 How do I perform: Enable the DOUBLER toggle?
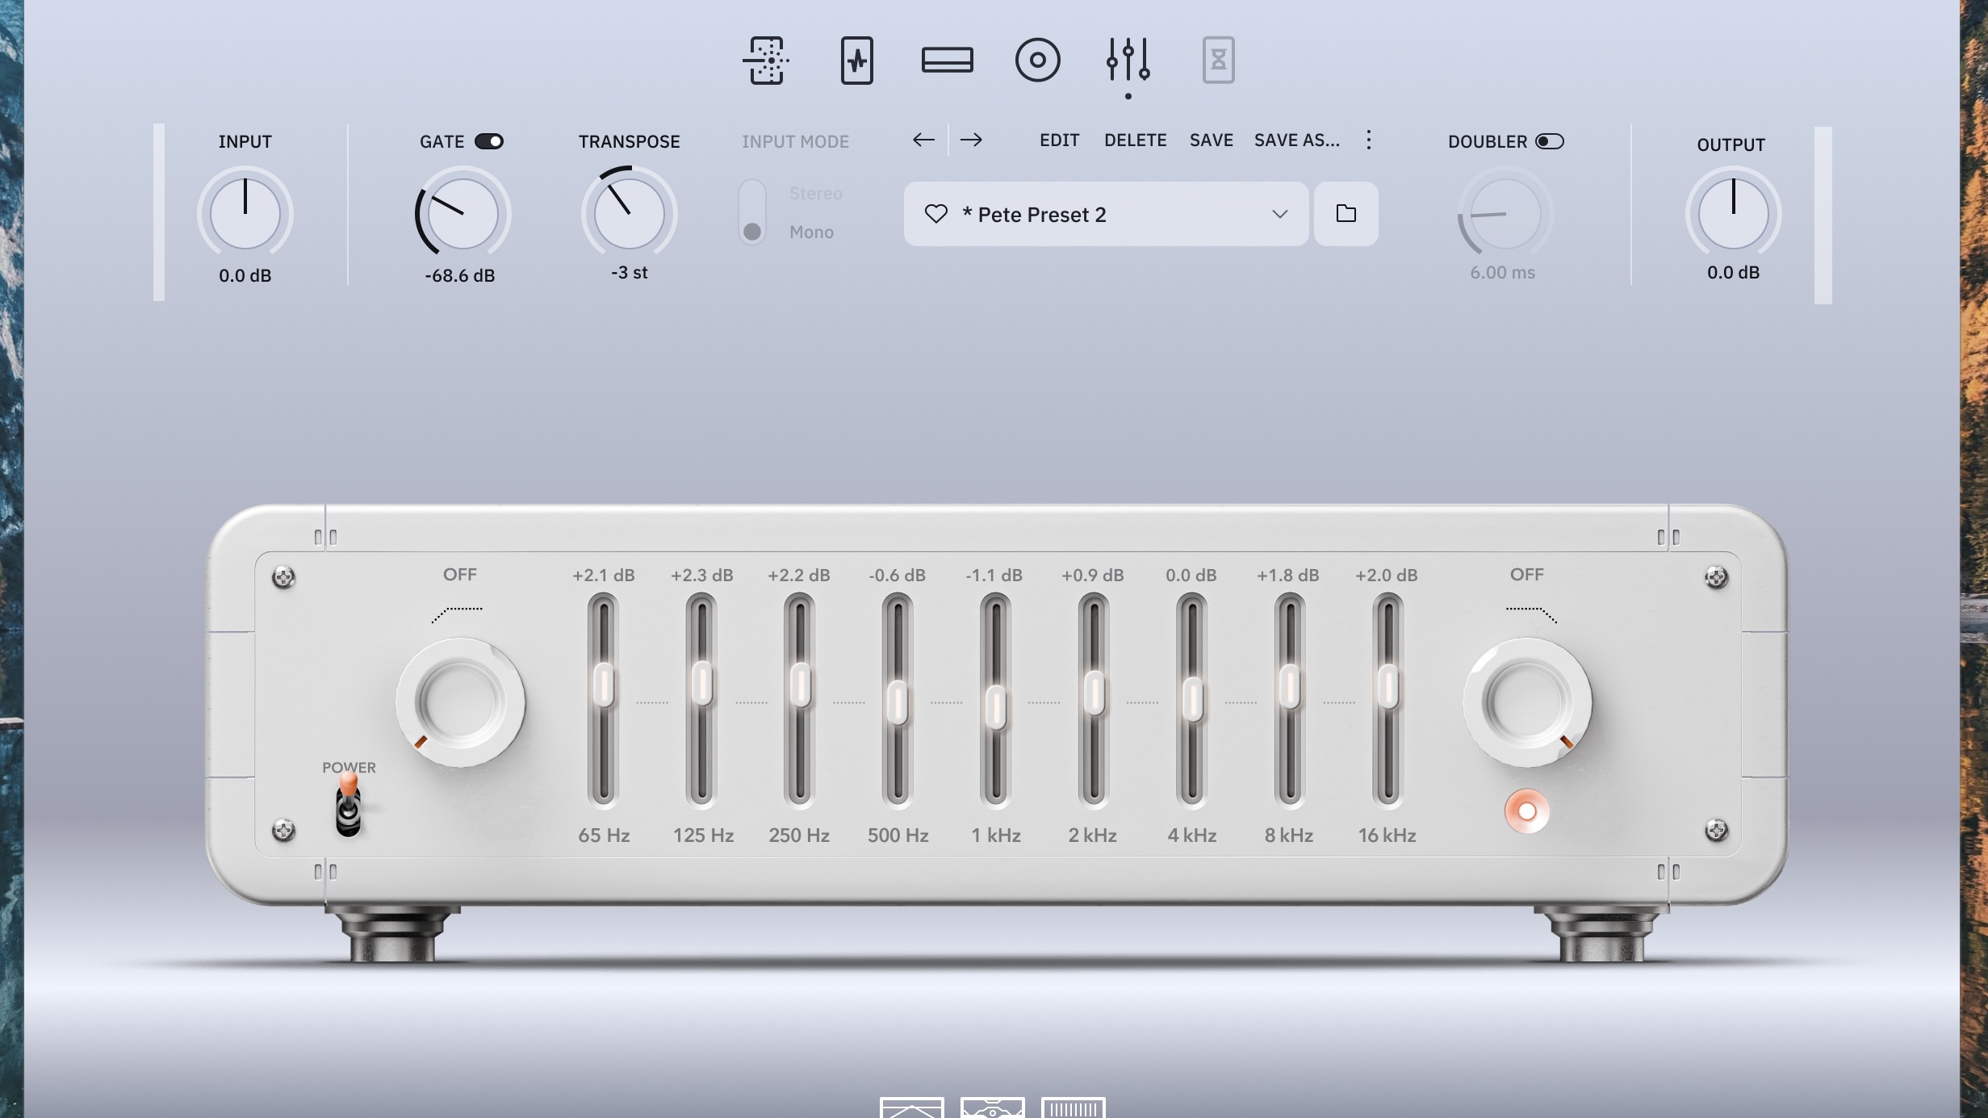pyautogui.click(x=1549, y=141)
